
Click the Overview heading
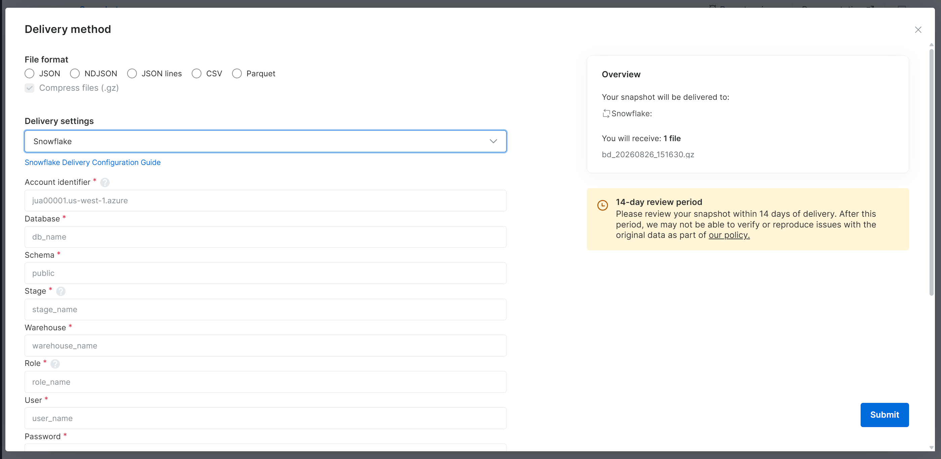pos(621,75)
